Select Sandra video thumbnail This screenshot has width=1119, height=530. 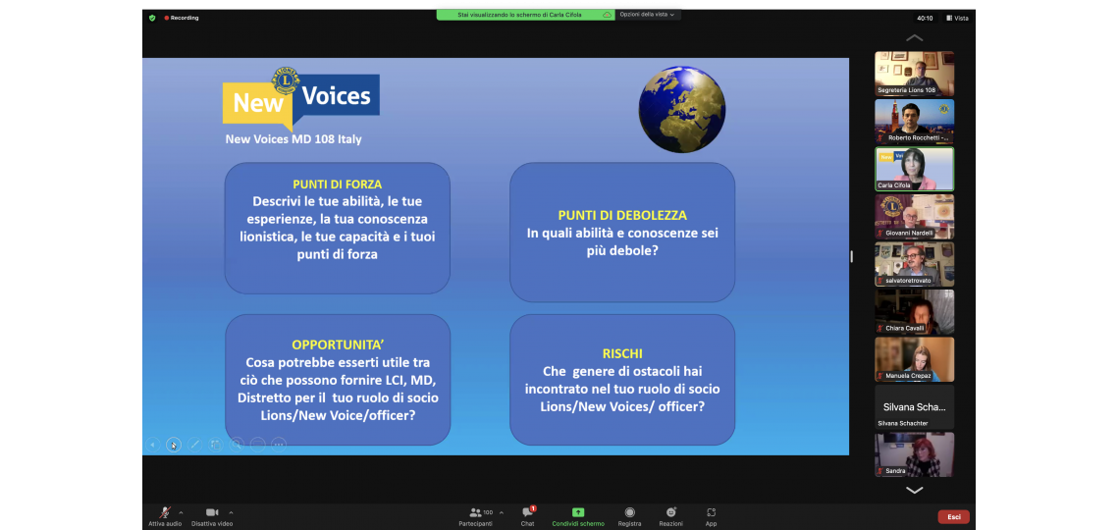point(914,454)
